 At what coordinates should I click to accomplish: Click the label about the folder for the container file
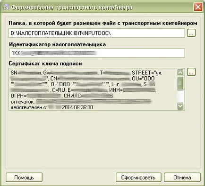click(103, 23)
